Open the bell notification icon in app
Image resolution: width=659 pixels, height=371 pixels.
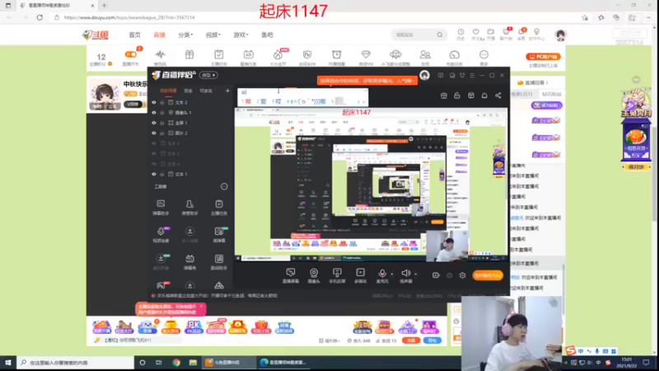click(x=484, y=96)
